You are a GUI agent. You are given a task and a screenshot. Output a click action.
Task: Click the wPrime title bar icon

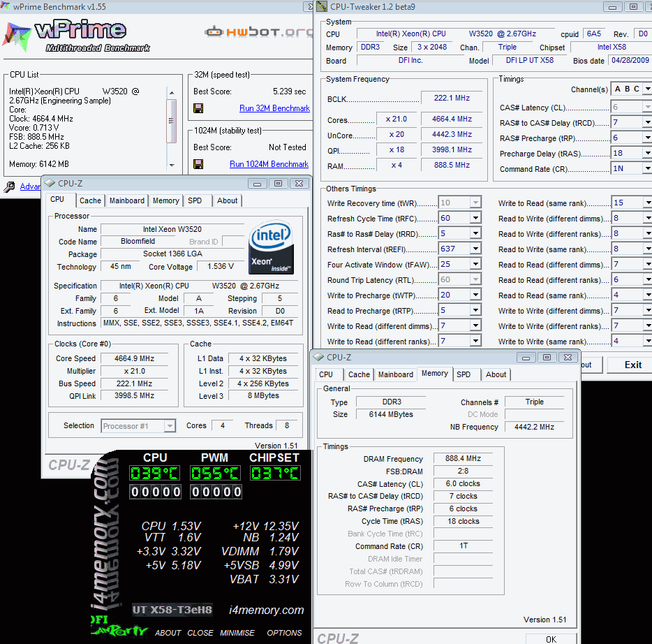click(5, 6)
